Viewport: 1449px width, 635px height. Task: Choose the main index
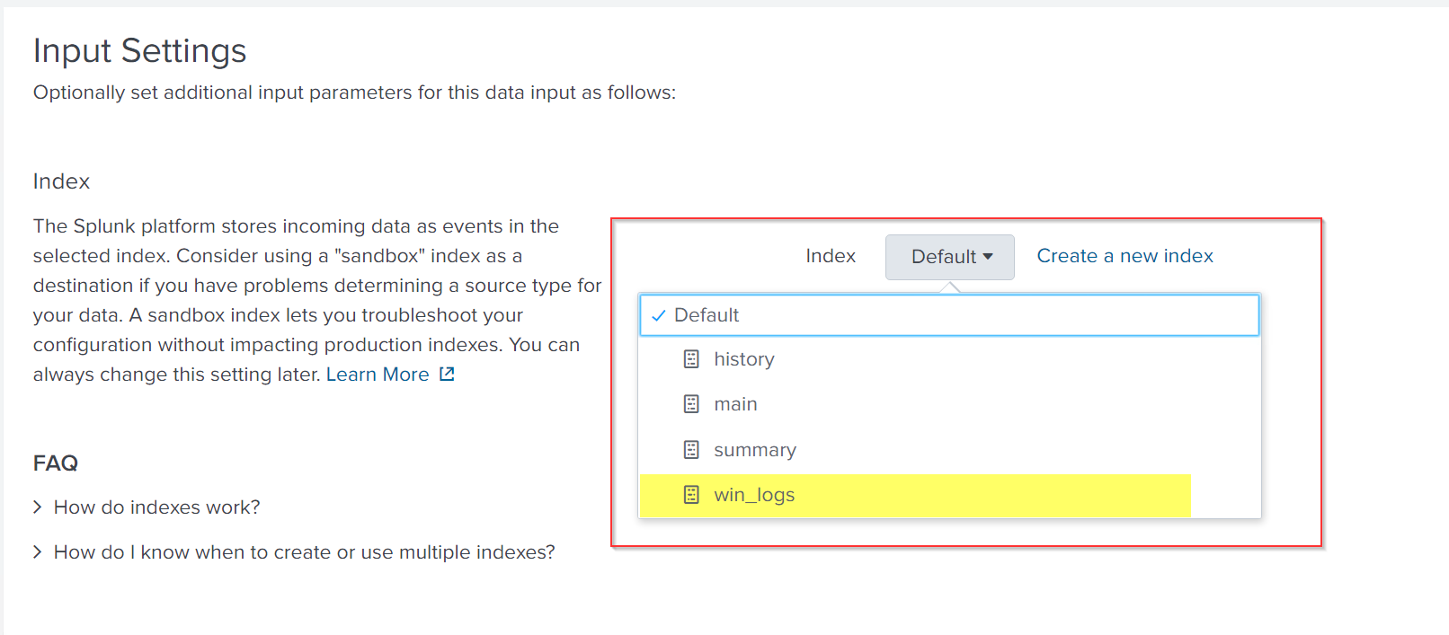(x=949, y=404)
